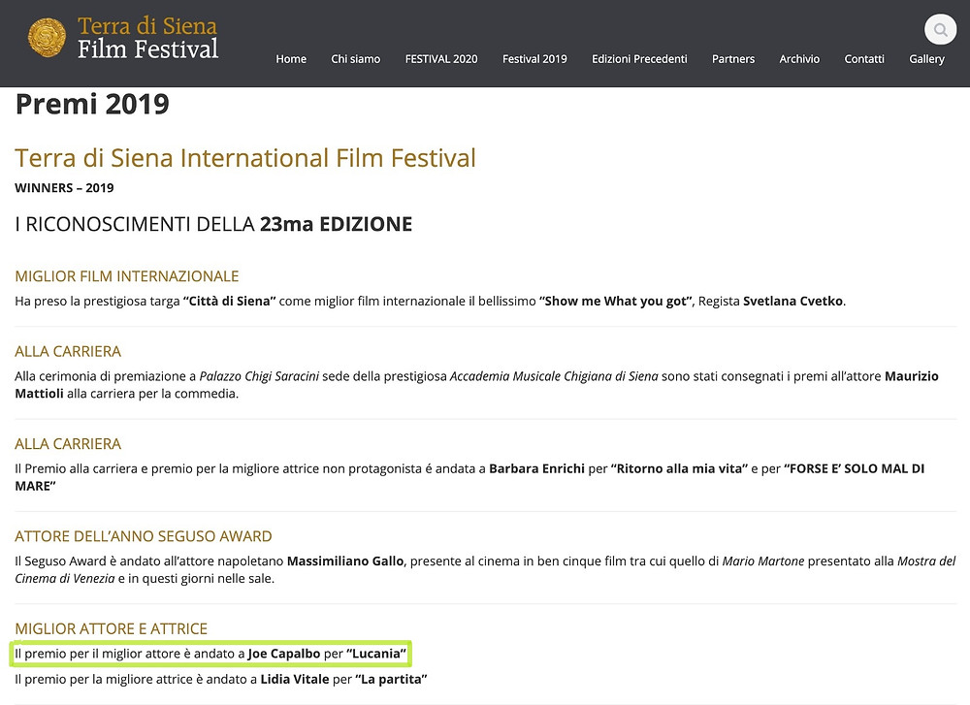
Task: Go to the Home menu item
Action: coord(291,59)
